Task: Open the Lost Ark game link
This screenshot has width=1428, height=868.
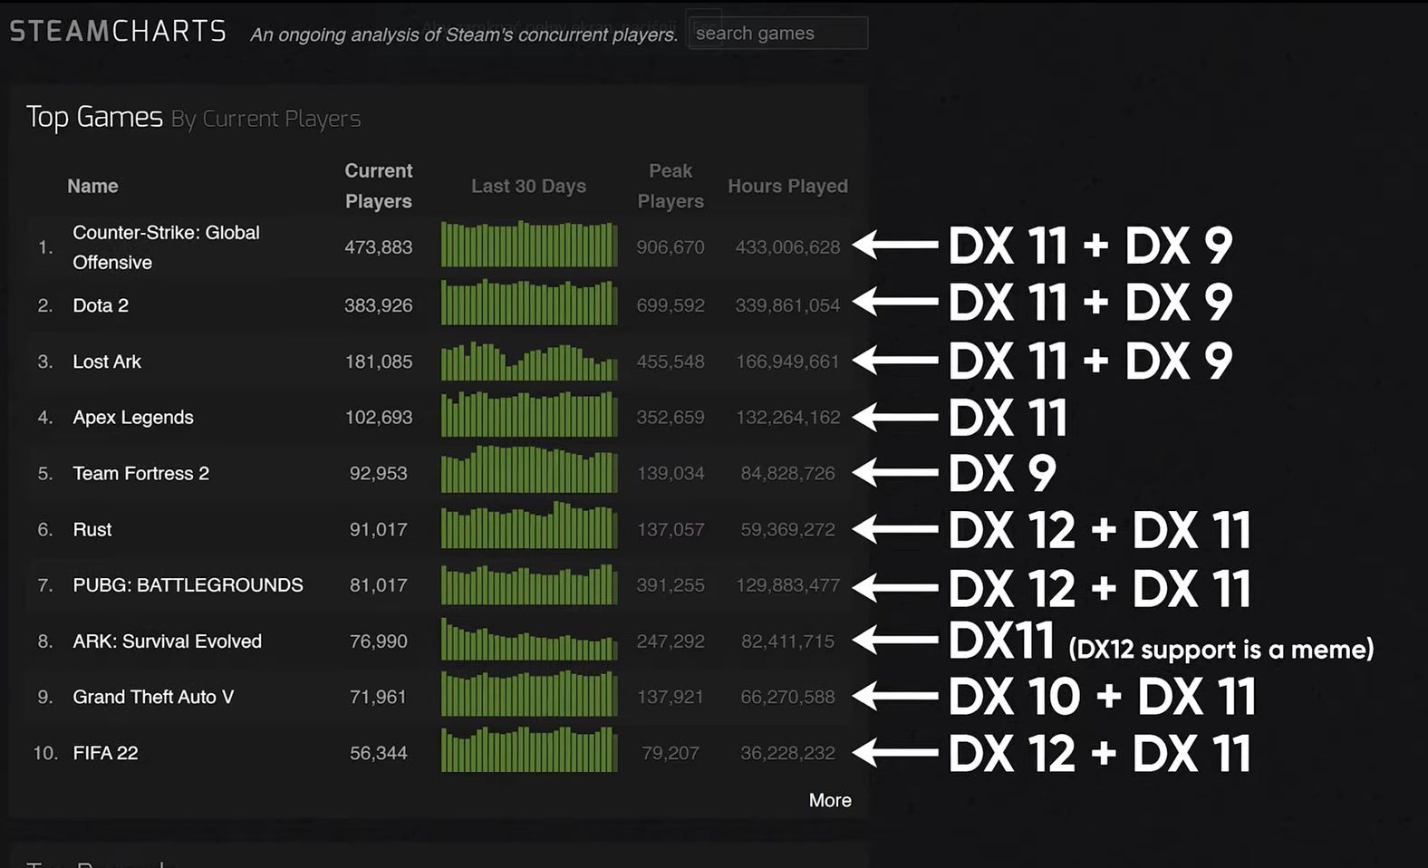Action: [107, 362]
